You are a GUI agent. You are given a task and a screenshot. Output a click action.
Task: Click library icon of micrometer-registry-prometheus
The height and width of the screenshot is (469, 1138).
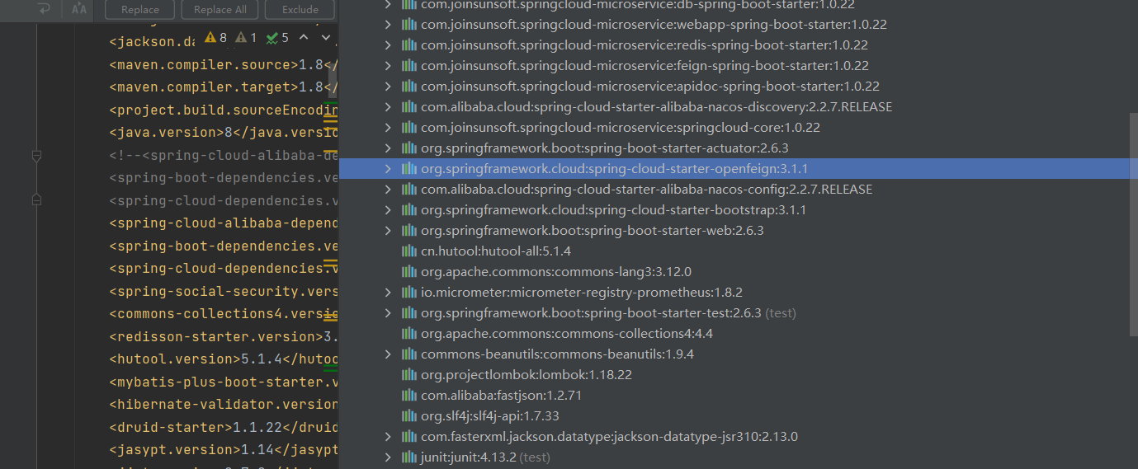408,293
